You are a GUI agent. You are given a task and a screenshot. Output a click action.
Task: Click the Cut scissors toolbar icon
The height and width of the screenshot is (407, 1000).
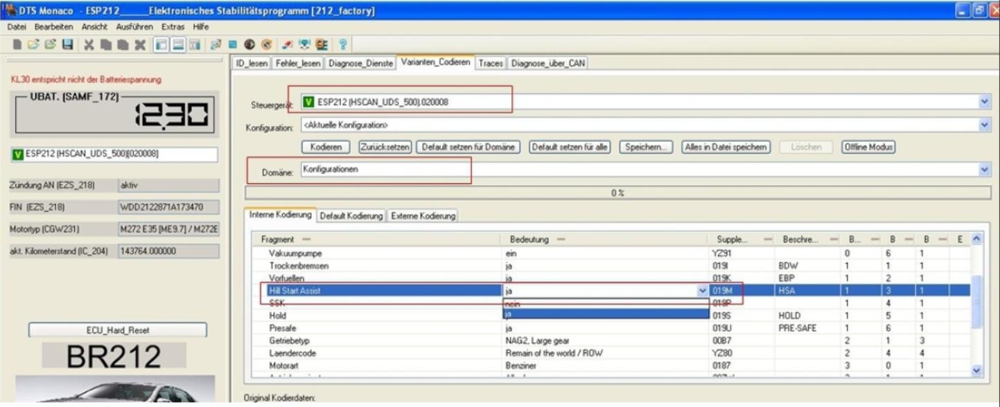(89, 44)
